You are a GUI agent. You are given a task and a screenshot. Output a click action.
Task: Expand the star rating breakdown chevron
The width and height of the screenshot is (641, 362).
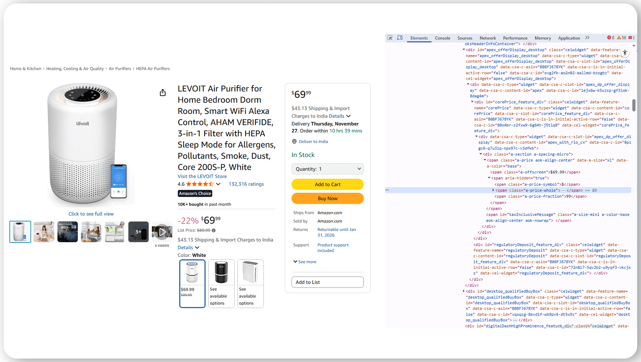coord(218,184)
